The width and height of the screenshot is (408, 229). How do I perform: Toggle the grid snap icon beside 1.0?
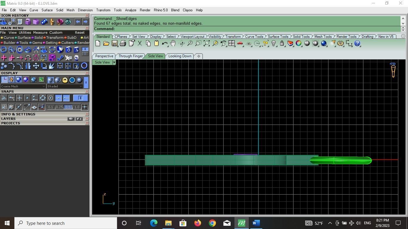click(x=85, y=107)
